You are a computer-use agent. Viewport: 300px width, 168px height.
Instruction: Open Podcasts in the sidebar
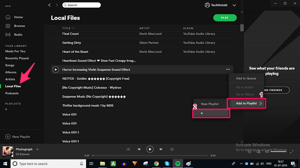(x=12, y=93)
